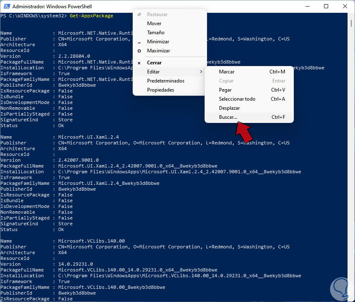Minimize the PowerShell window from the title bar
This screenshot has height=302, width=355.
pos(307,6)
